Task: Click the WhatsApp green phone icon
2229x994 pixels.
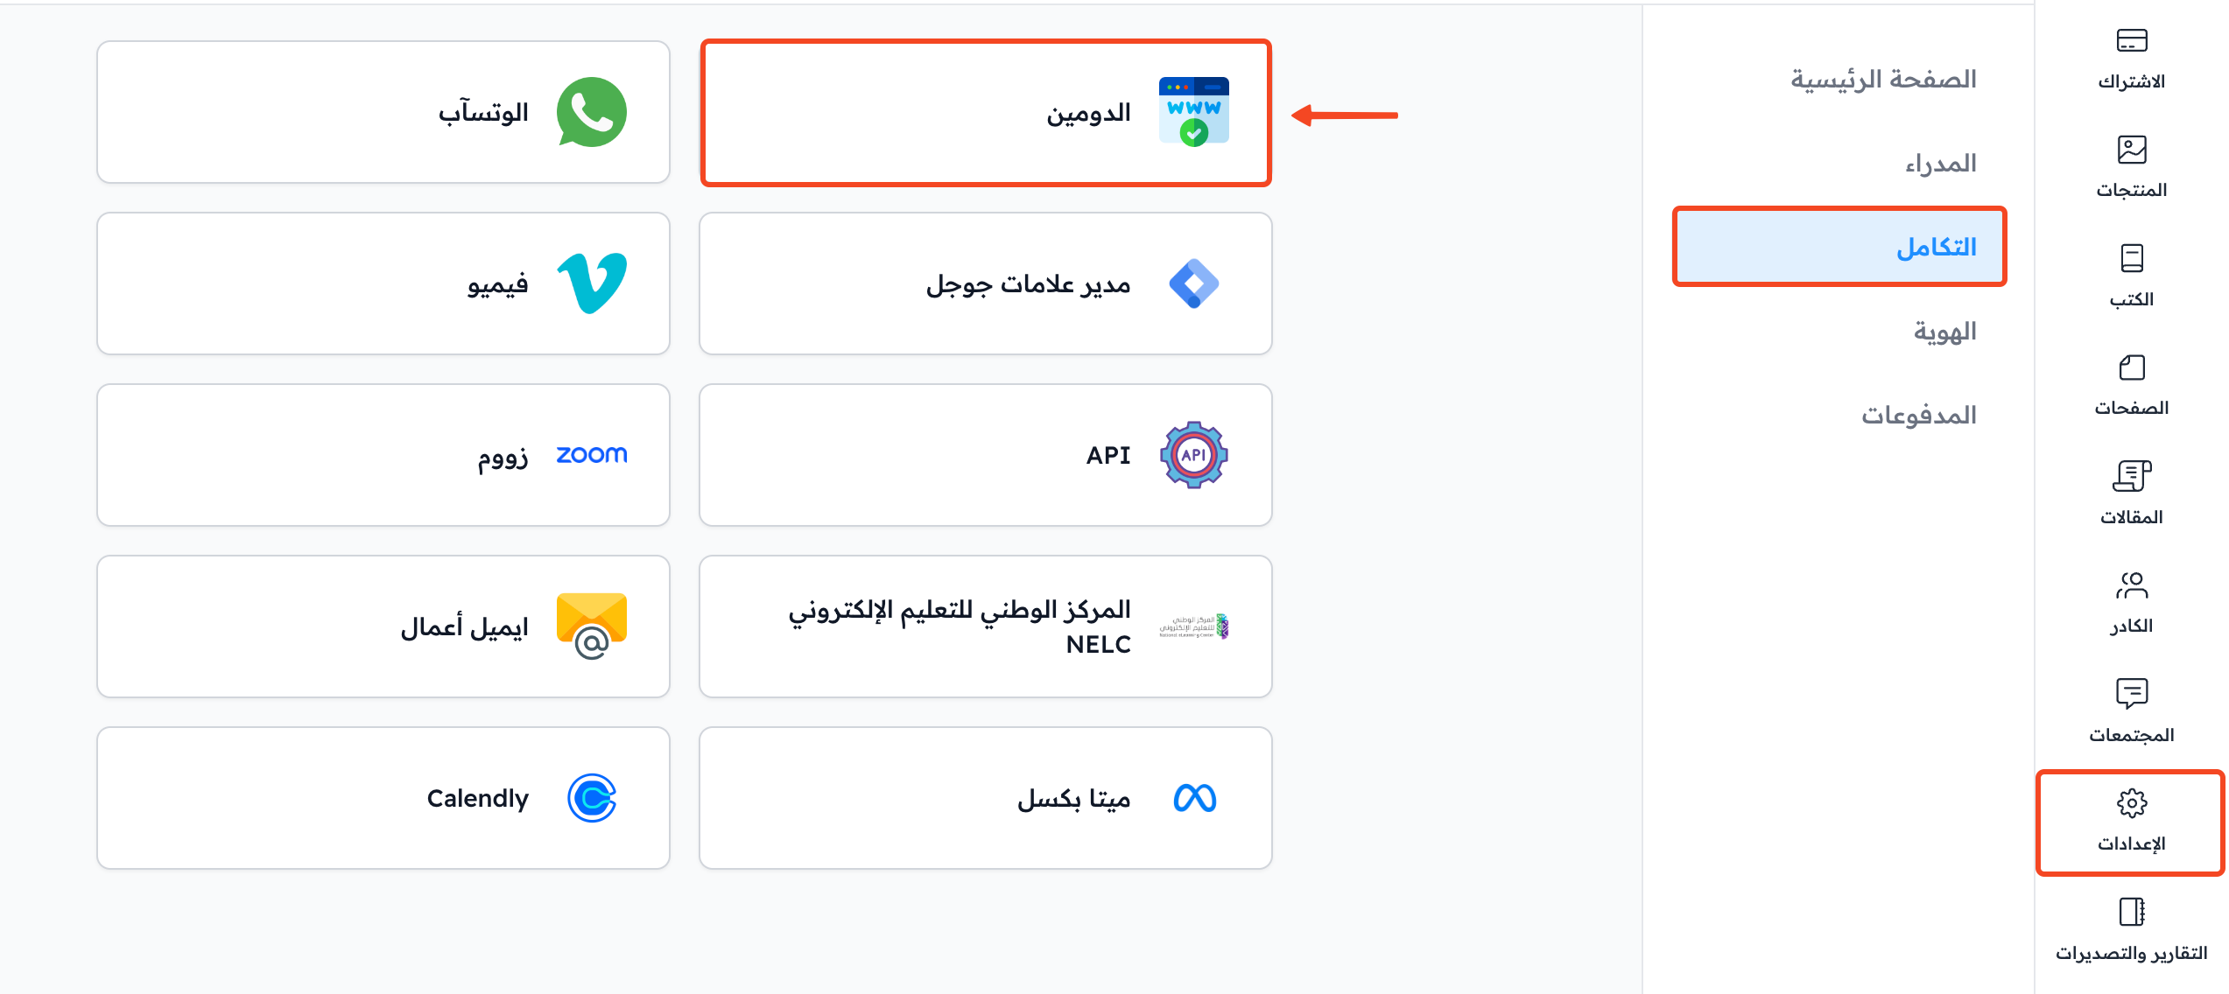Action: pyautogui.click(x=592, y=113)
